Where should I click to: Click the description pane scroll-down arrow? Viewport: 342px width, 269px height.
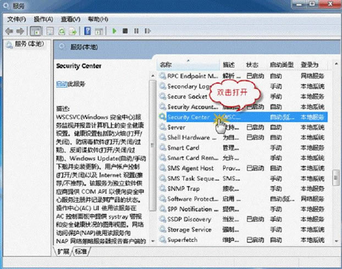pos(152,241)
